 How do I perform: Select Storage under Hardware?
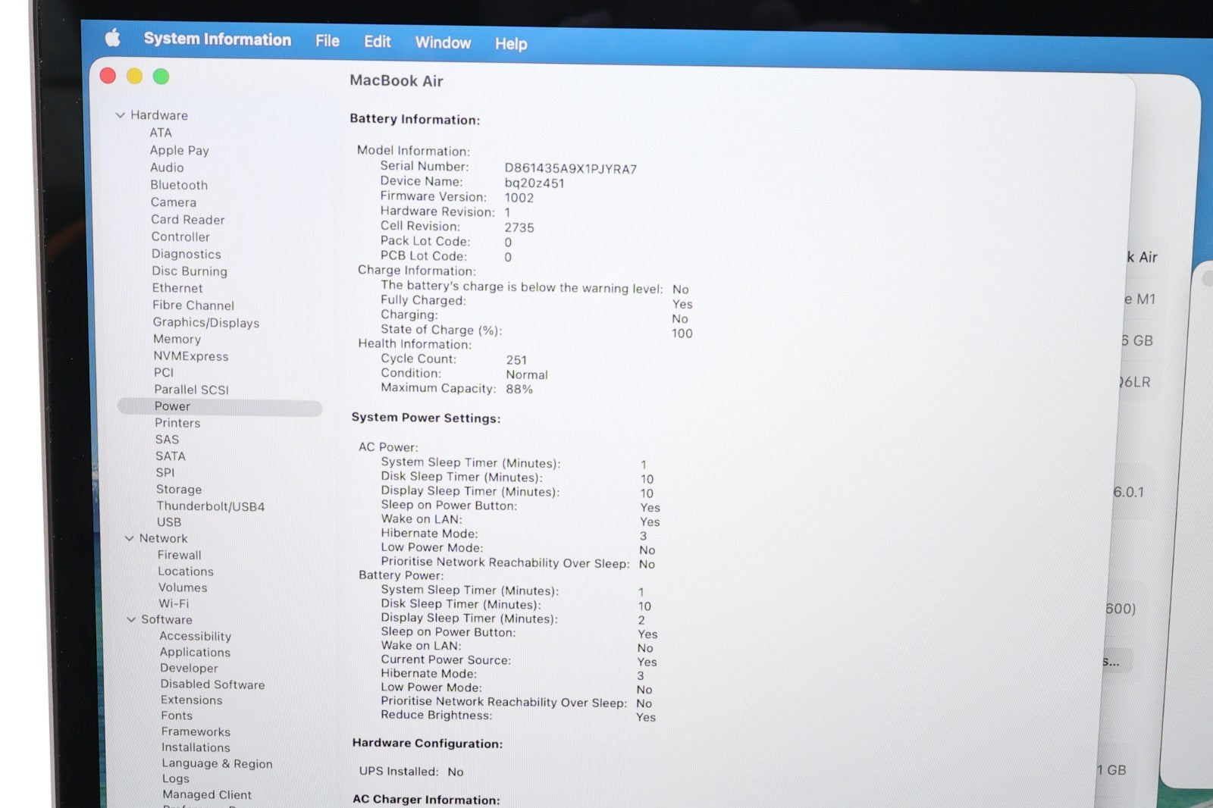click(179, 490)
